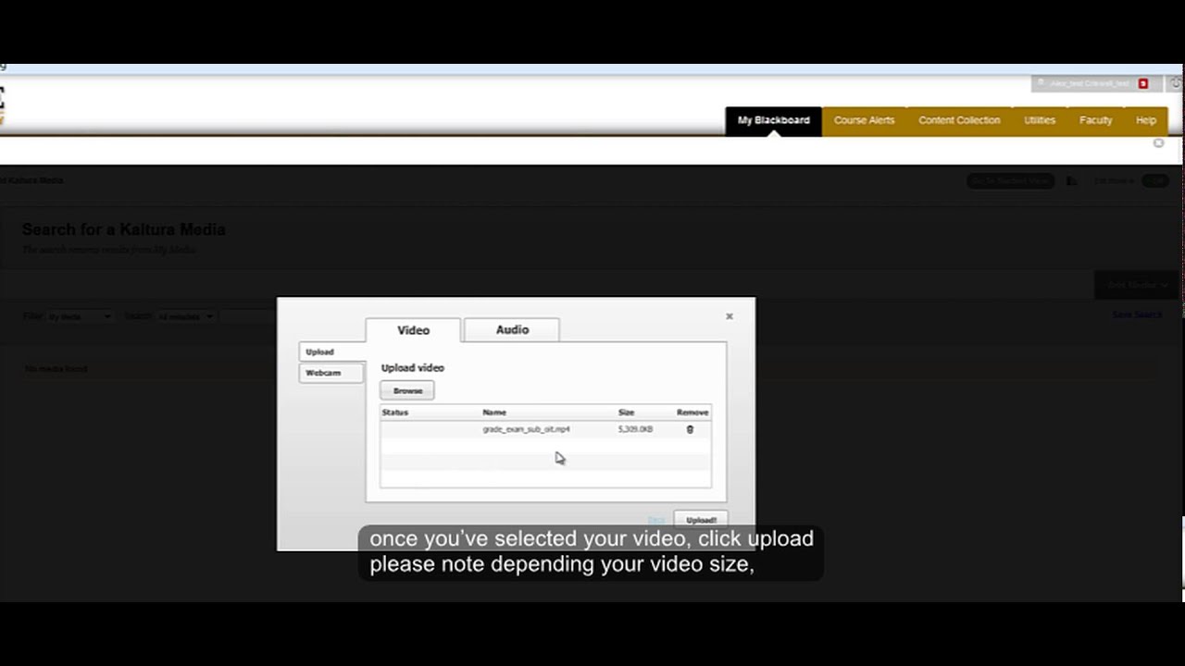This screenshot has height=666, width=1185.
Task: Click the Size column header
Action: point(626,413)
